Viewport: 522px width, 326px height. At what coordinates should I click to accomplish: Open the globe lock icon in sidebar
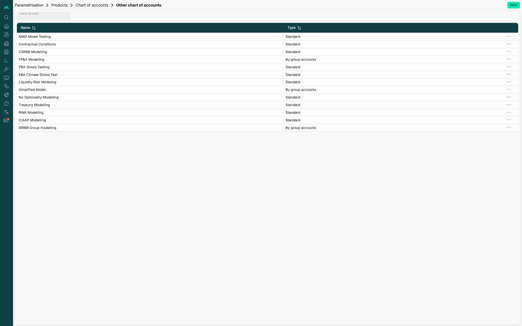pyautogui.click(x=6, y=95)
